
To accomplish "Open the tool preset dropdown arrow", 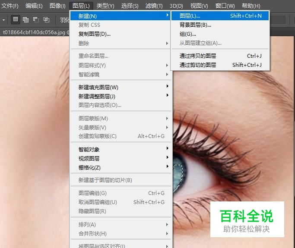I will tap(3, 20).
